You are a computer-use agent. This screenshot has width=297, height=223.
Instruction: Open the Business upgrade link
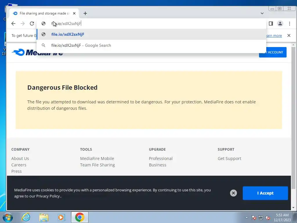pos(157,165)
